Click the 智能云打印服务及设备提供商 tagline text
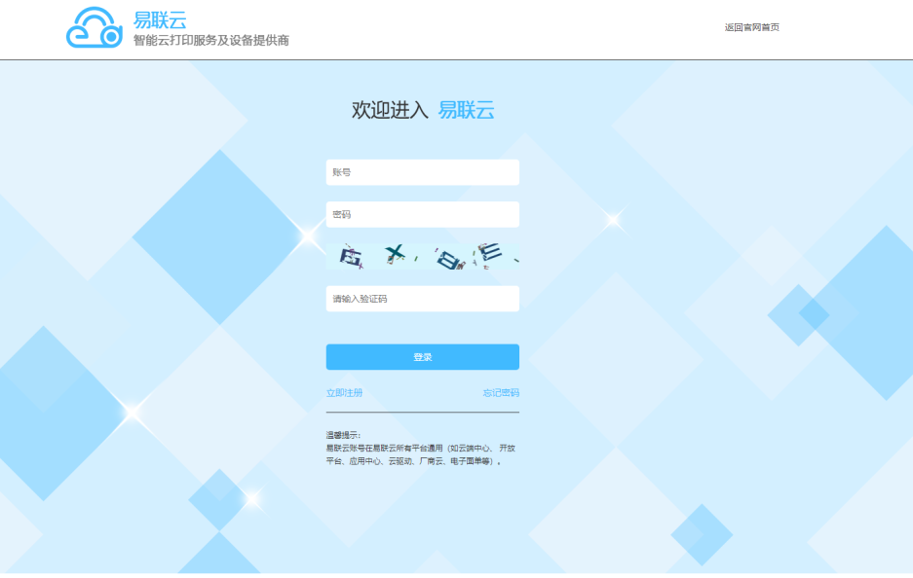 tap(211, 40)
